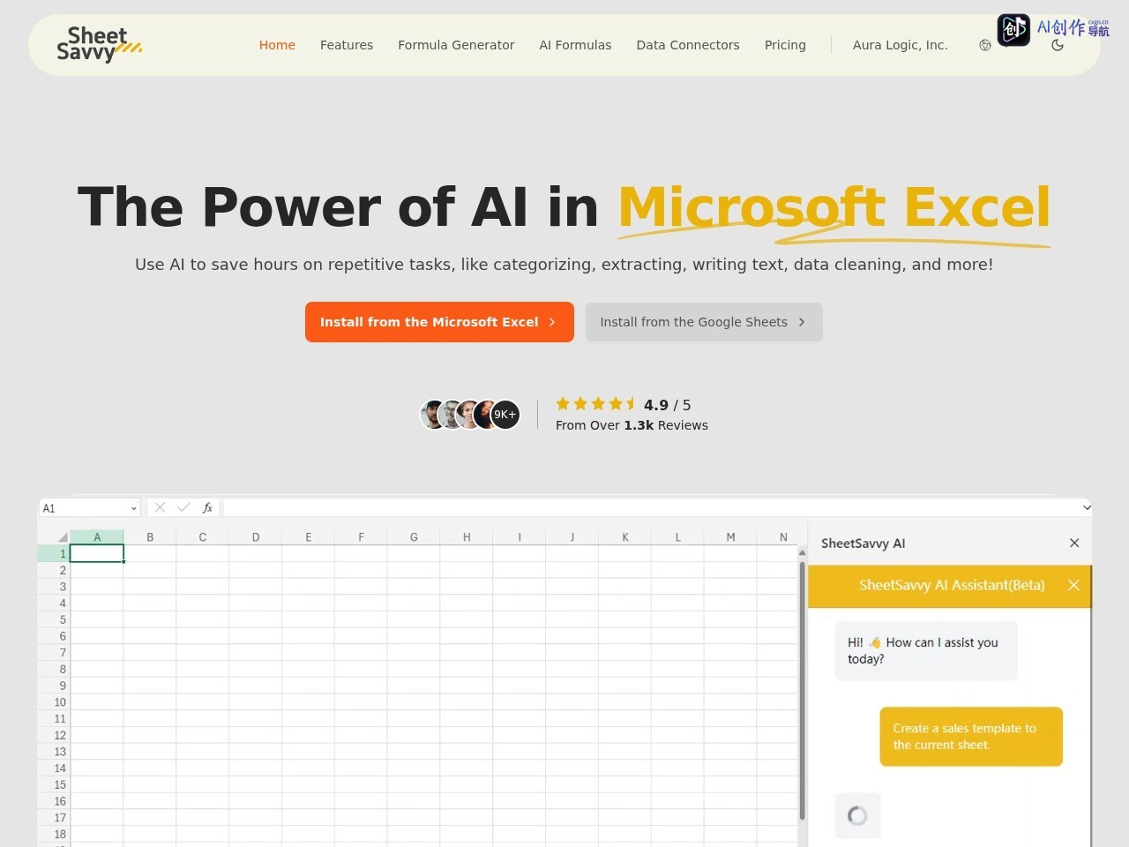Select column I header

(x=520, y=537)
